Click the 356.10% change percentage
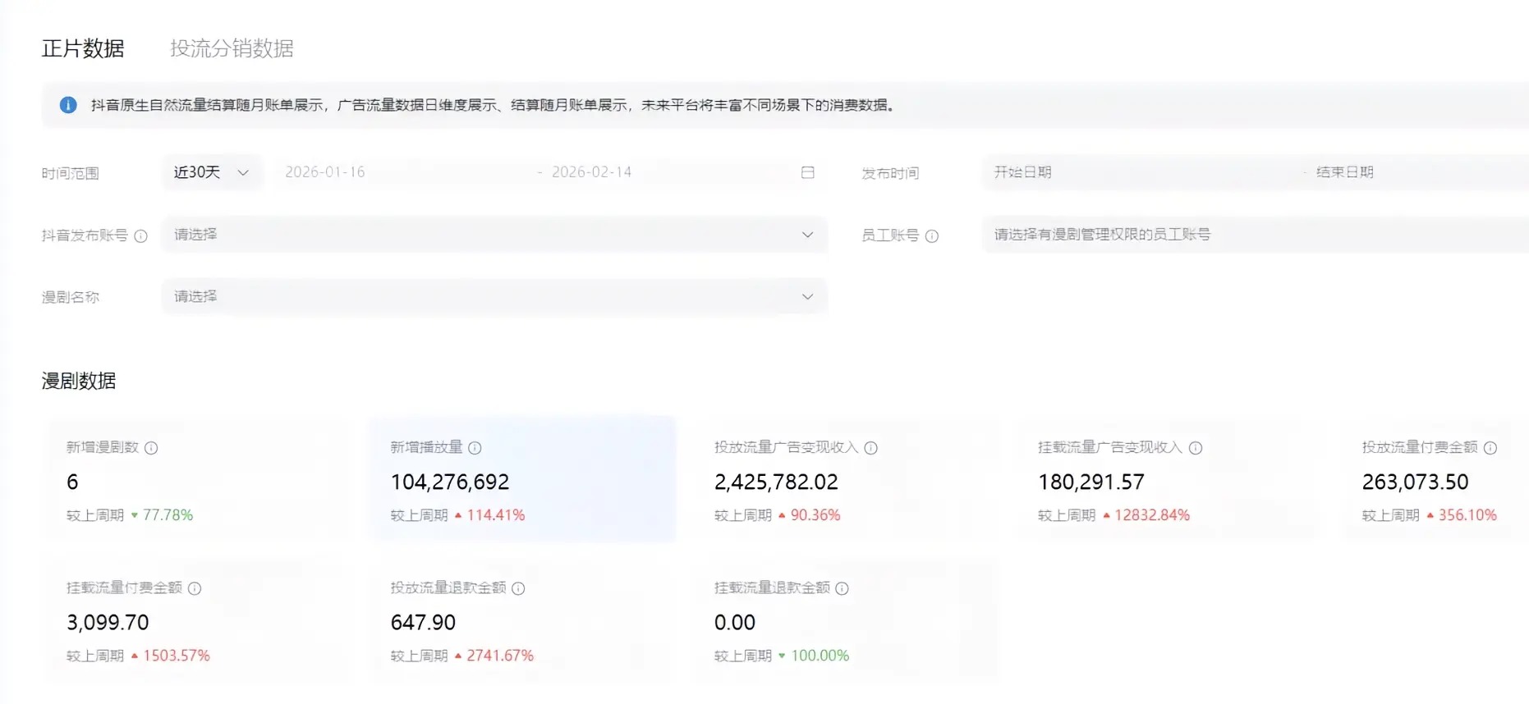Image resolution: width=1529 pixels, height=704 pixels. (x=1467, y=515)
